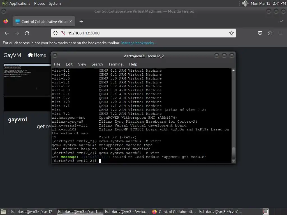The height and width of the screenshot is (215, 287).
Task: Click the Gtk-Message failed module line
Action: click(x=129, y=157)
